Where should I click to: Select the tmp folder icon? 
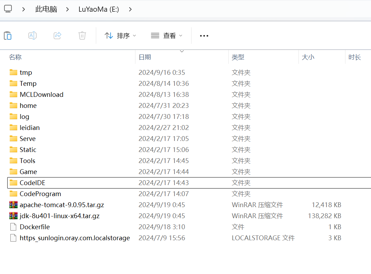coord(13,72)
